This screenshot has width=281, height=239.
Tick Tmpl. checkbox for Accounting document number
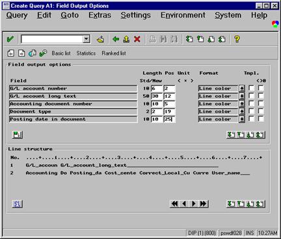252,104
